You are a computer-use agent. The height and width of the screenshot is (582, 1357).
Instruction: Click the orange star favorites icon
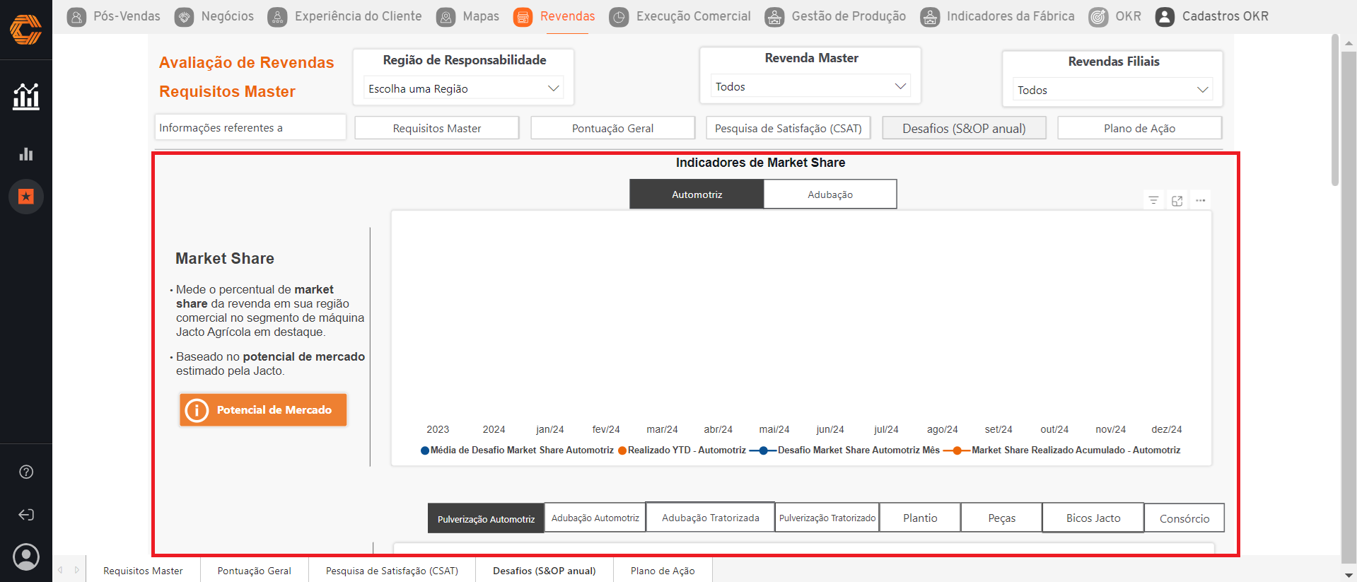(x=26, y=197)
